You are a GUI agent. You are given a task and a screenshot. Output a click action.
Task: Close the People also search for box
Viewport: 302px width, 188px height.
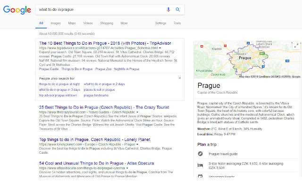point(180,78)
